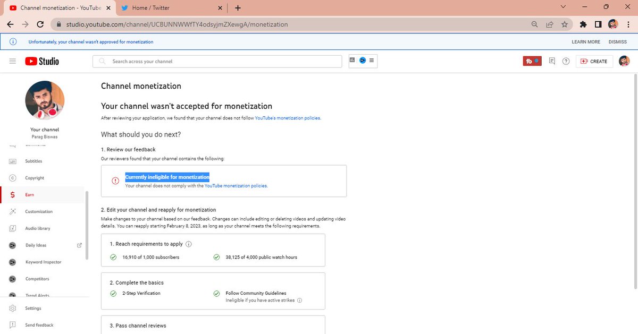Image resolution: width=638 pixels, height=334 pixels.
Task: Click the Daily Ideas external link icon
Action: click(80, 245)
